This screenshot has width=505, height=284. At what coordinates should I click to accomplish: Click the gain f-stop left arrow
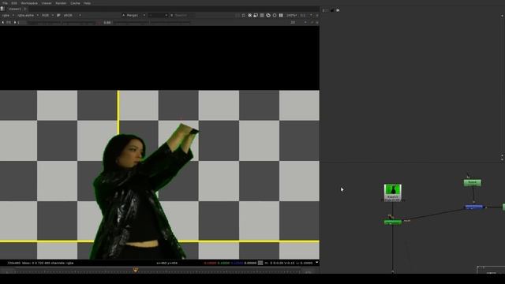click(x=2, y=23)
